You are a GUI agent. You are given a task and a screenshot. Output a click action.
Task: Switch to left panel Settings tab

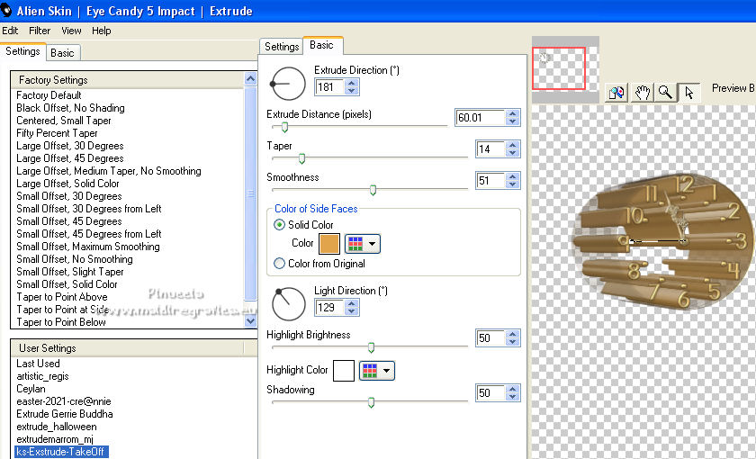coord(22,51)
